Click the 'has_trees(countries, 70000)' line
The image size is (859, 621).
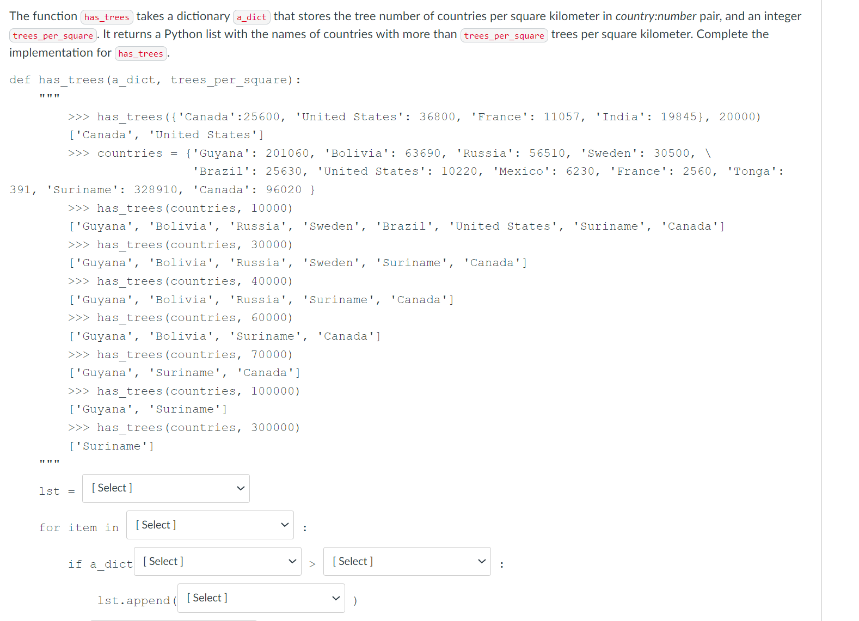tap(180, 355)
